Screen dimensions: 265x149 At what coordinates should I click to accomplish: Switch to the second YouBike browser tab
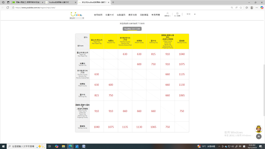[x=61, y=2]
